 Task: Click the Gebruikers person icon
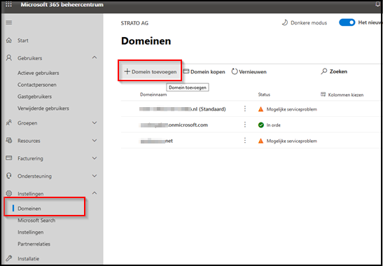tap(9, 58)
